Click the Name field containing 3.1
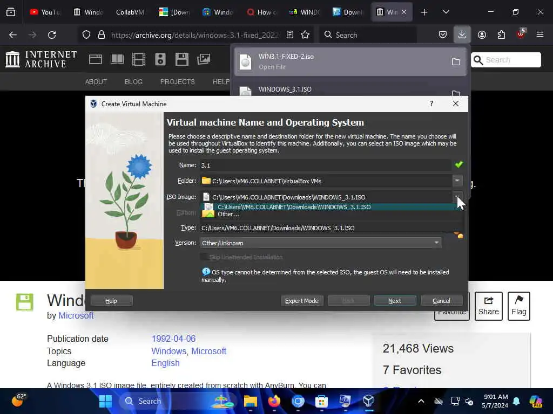Screen dimensions: 553x414 coord(326,165)
